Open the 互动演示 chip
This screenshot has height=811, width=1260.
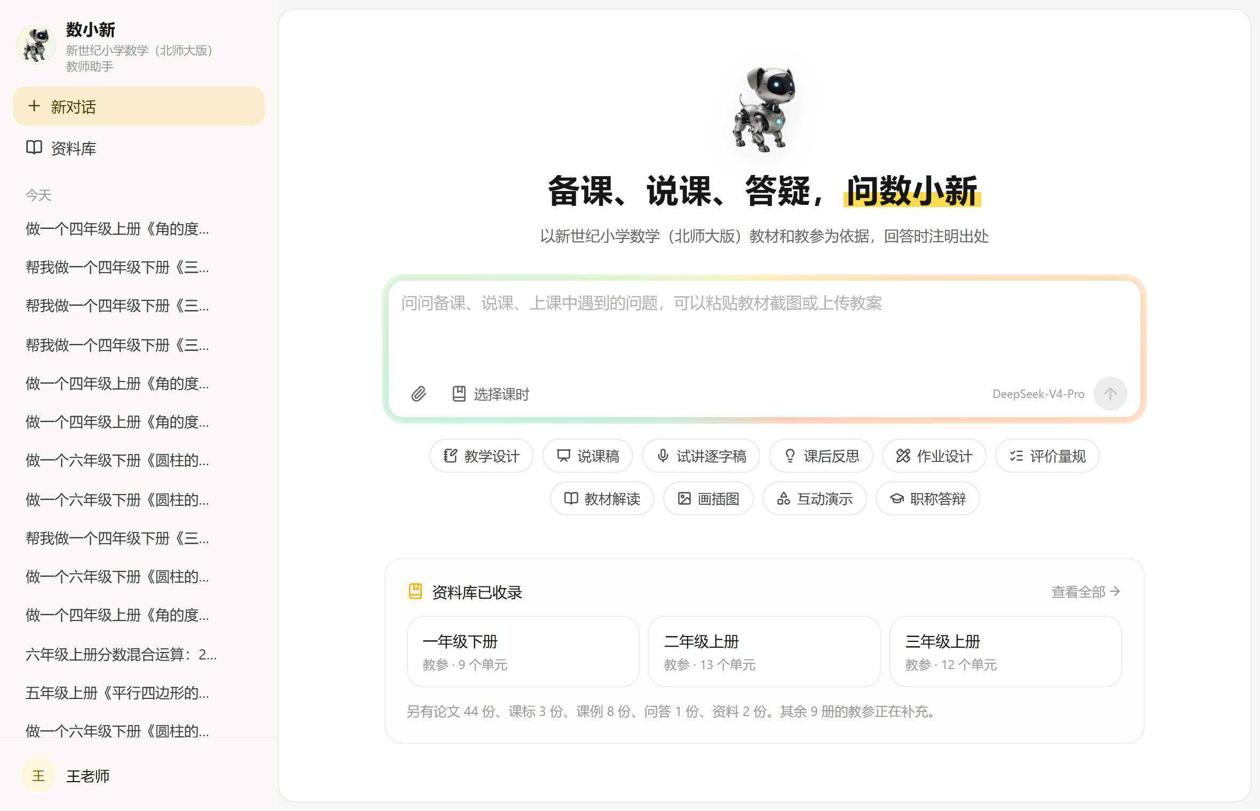(x=814, y=498)
